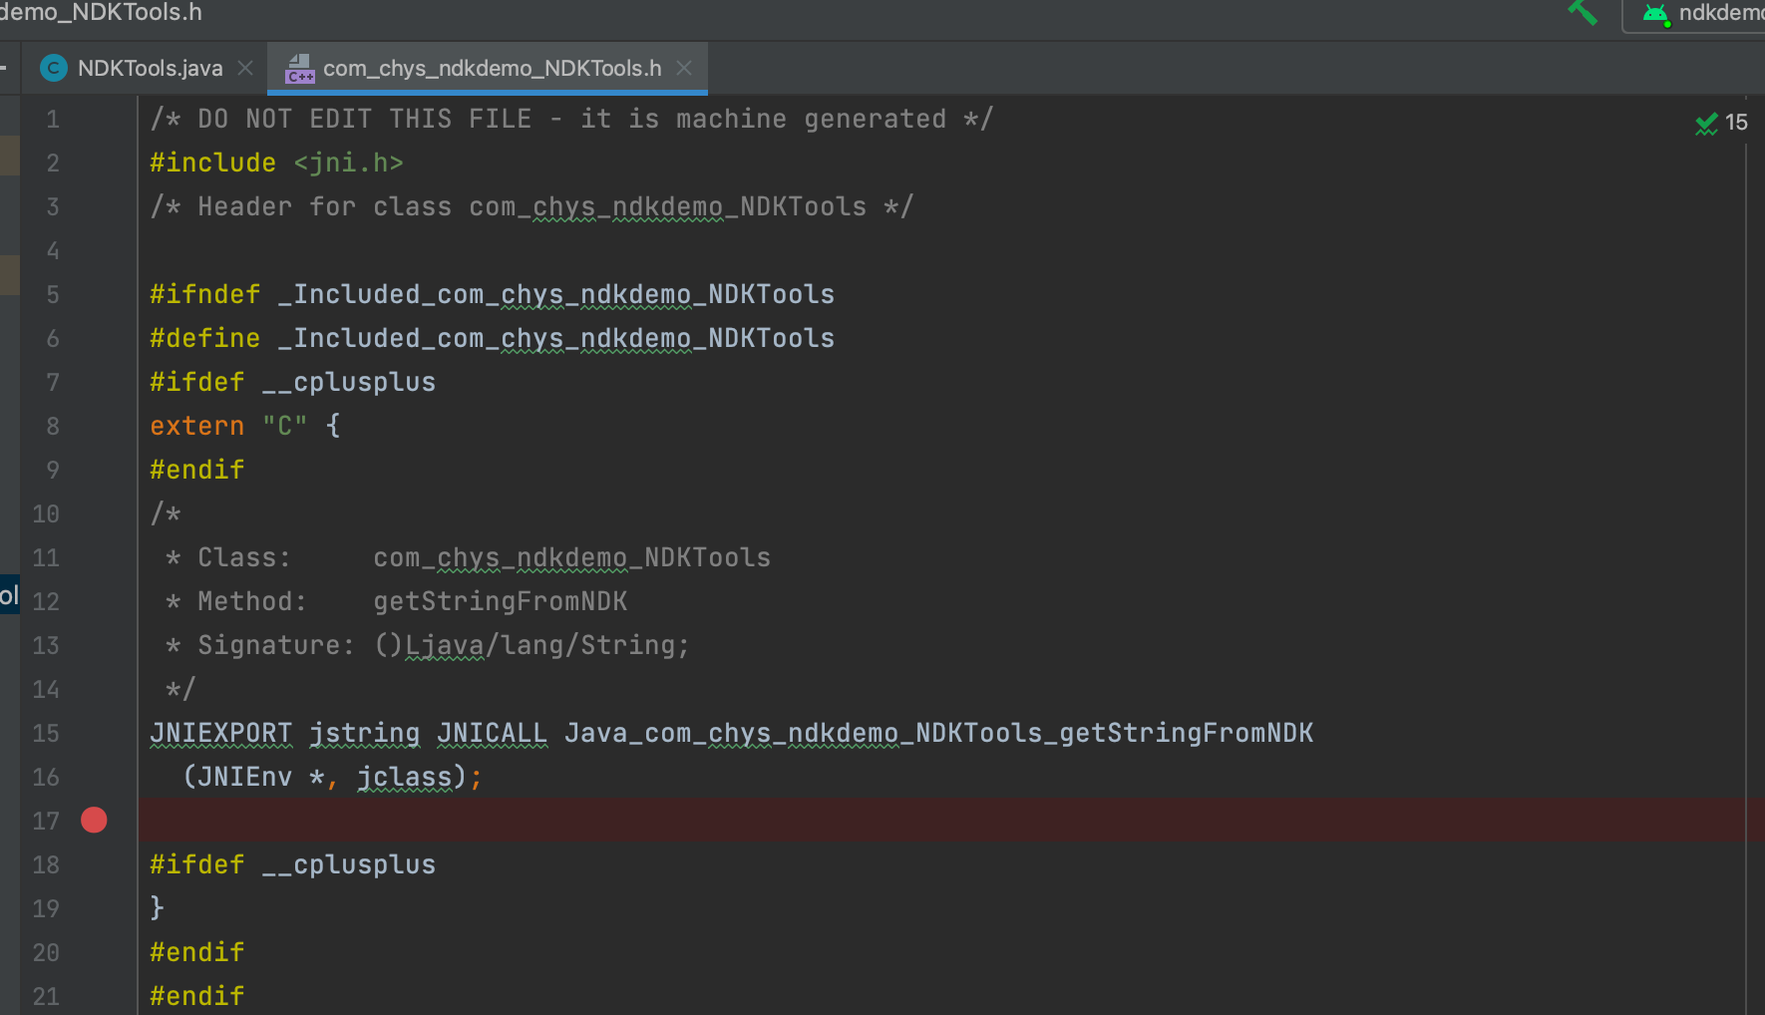Add a breakpoint next to line 15
Screen dimensions: 1765x1015
93,733
